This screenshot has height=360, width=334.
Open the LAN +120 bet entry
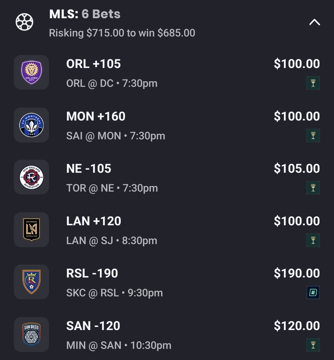pos(94,221)
